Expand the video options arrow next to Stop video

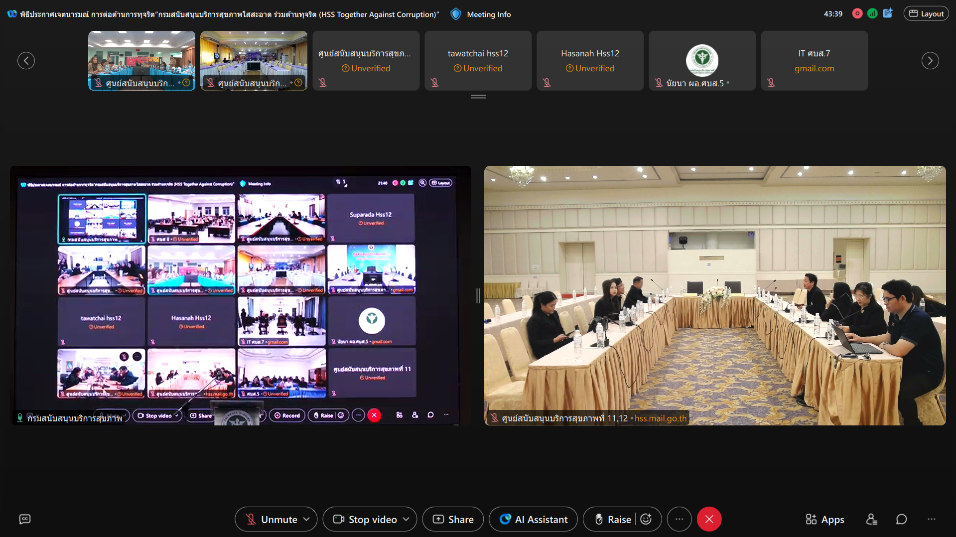point(406,519)
